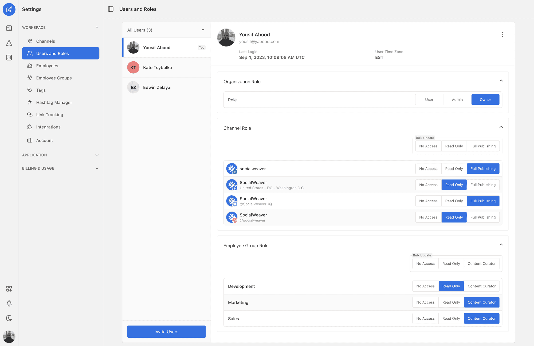Go to Employee Groups page
Image resolution: width=534 pixels, height=346 pixels.
pos(61,78)
